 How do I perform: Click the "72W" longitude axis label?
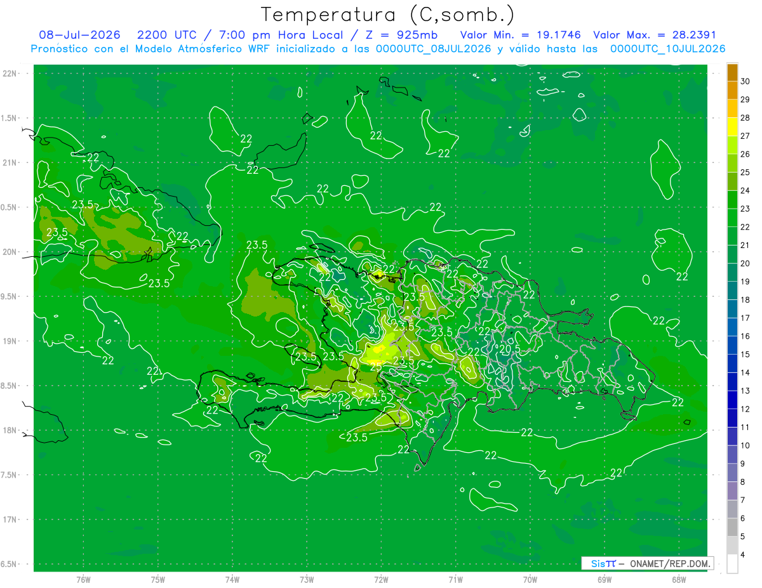point(381,579)
